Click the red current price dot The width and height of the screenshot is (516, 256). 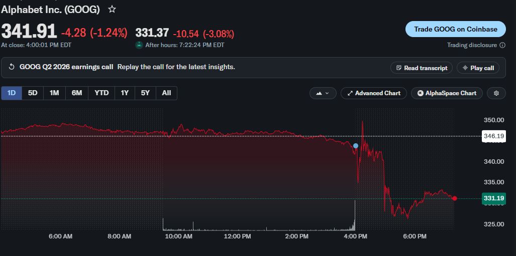455,198
